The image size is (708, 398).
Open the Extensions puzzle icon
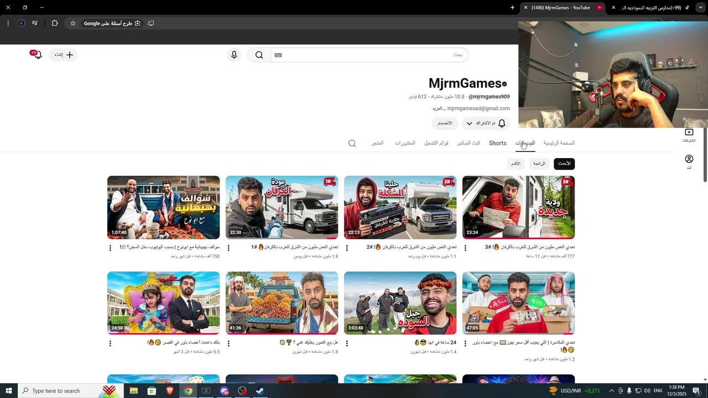[55, 23]
